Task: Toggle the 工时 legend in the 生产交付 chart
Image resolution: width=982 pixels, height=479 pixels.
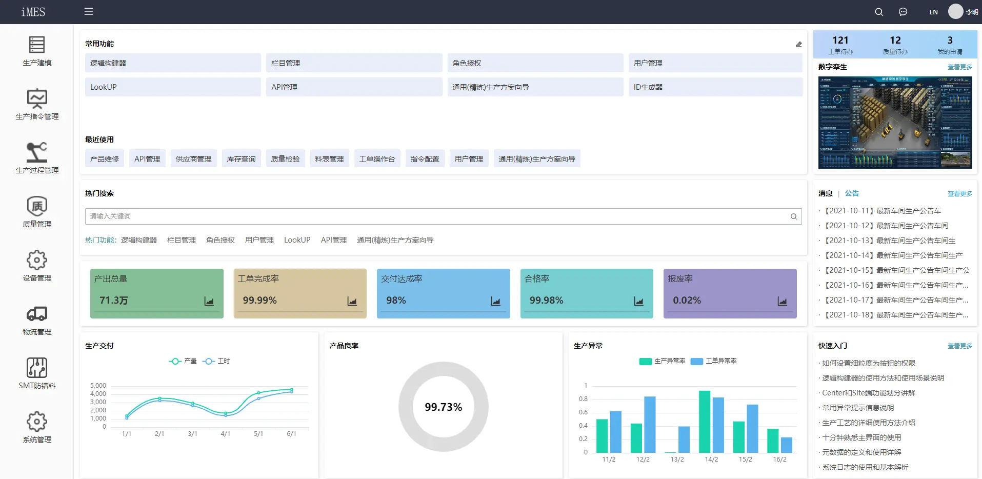Action: coord(216,361)
